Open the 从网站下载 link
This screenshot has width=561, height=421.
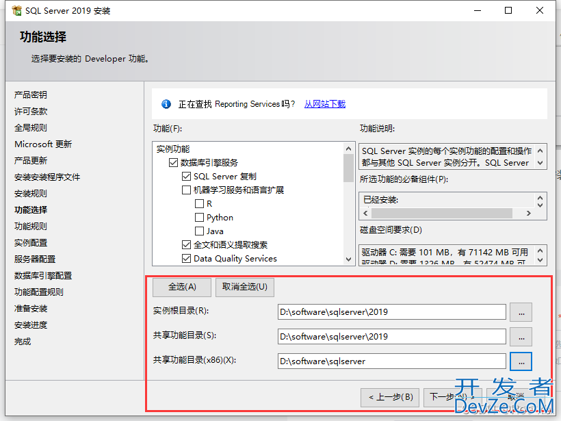325,104
